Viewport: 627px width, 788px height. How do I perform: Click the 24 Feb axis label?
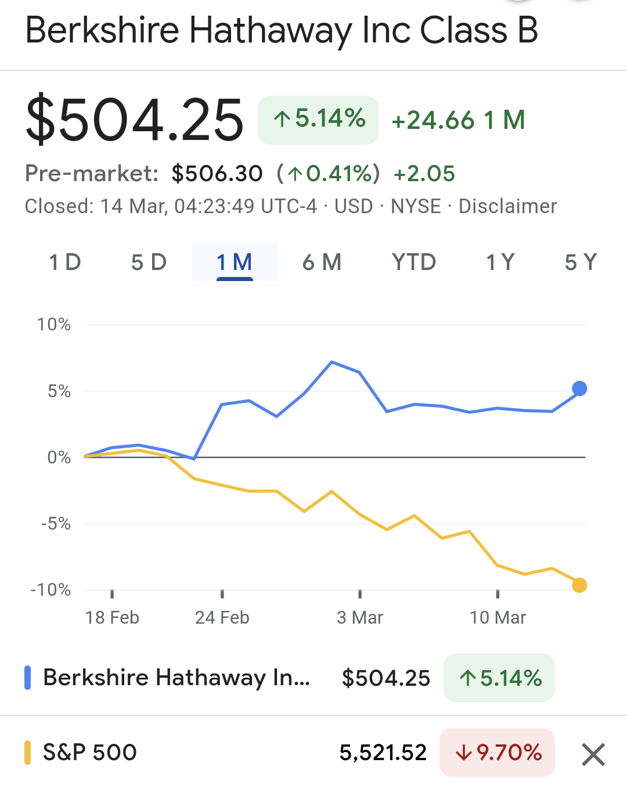click(x=222, y=617)
